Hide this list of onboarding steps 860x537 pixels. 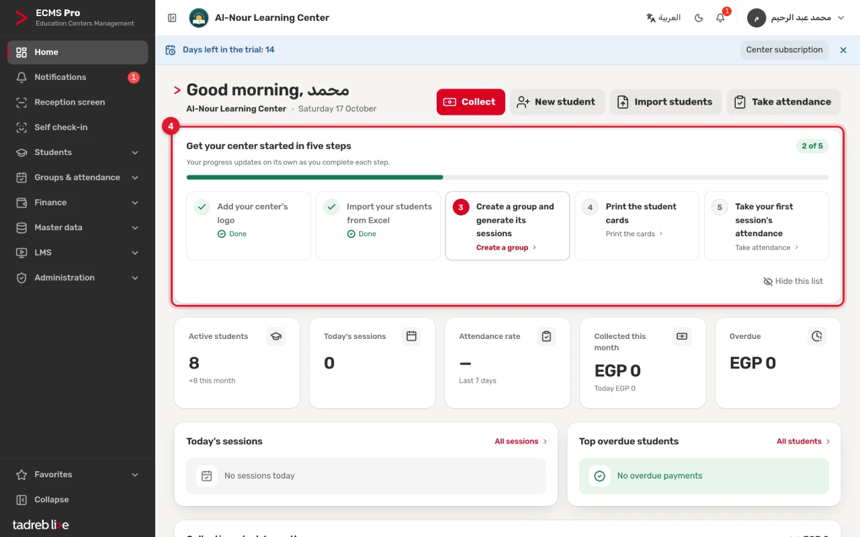(793, 281)
